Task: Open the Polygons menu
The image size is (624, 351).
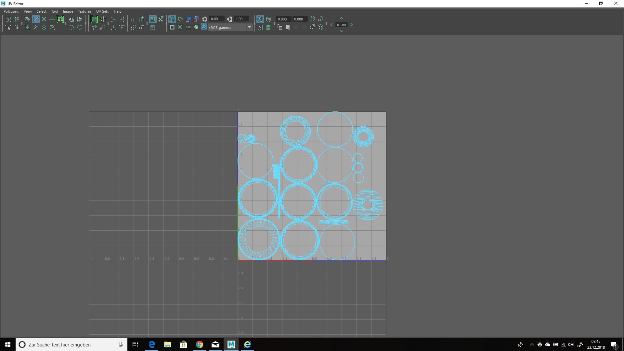Action: point(11,11)
